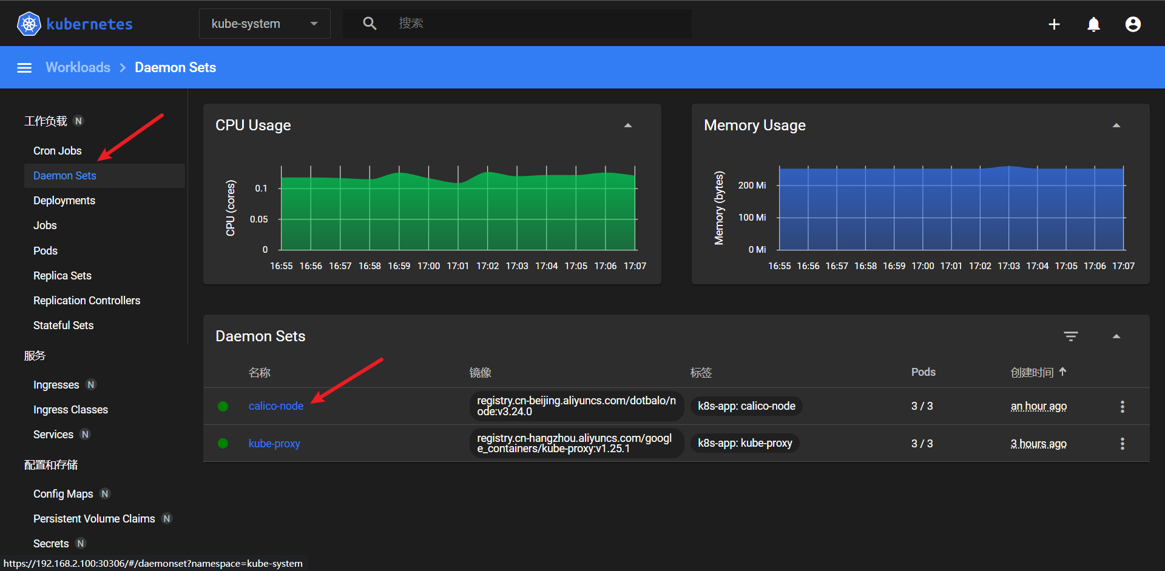Click 'an hour ago' creation time
Viewport: 1165px width, 571px height.
1039,406
